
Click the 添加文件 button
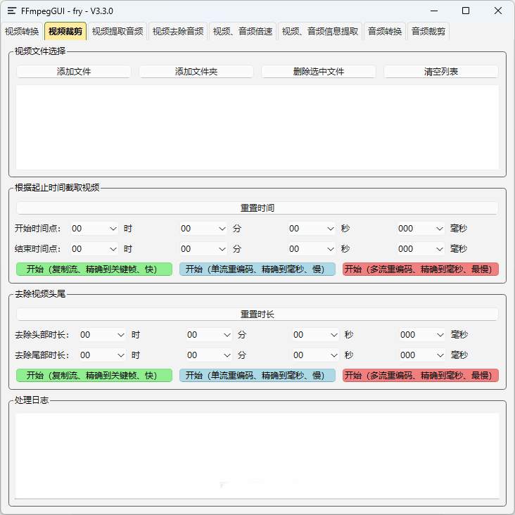[74, 72]
